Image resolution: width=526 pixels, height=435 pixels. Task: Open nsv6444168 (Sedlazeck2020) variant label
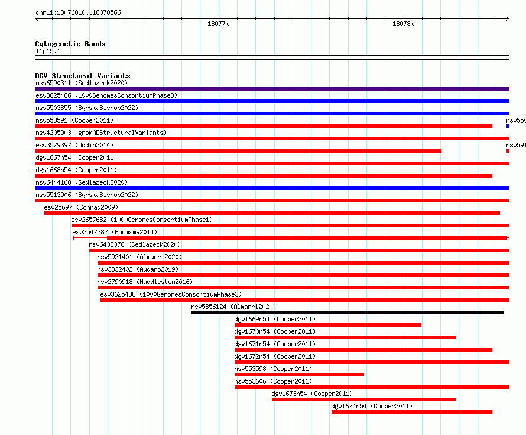(x=82, y=182)
